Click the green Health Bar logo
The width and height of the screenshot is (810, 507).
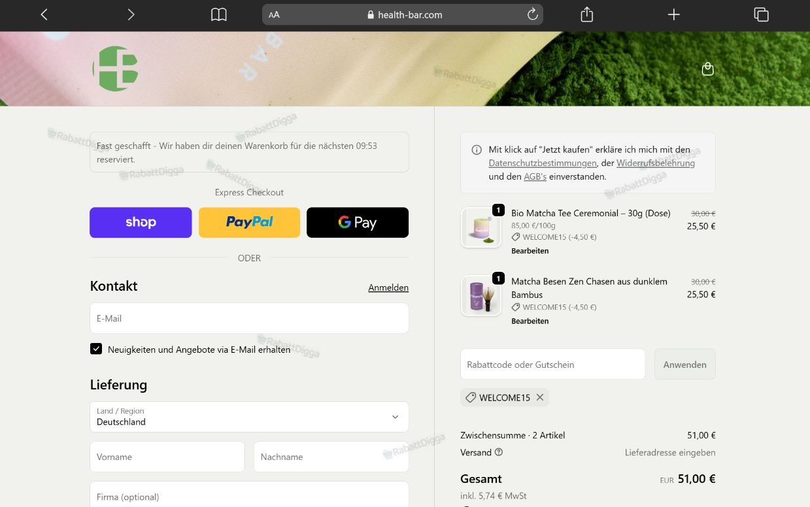[x=116, y=69]
